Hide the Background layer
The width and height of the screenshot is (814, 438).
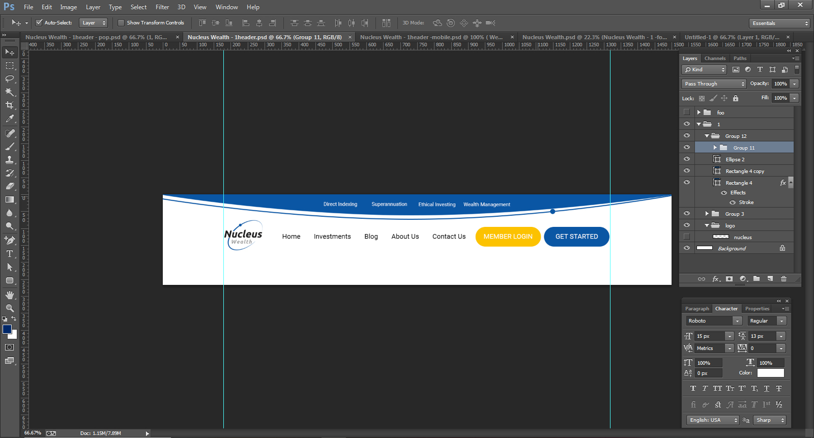click(687, 248)
